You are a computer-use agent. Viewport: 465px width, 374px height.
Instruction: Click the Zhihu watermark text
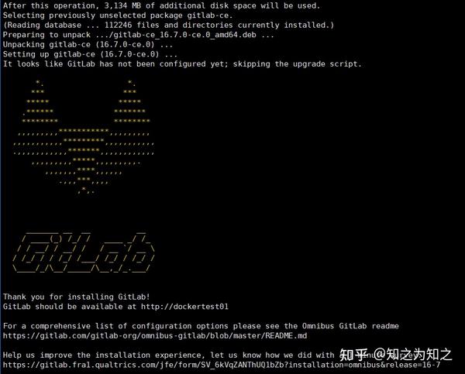[395, 355]
